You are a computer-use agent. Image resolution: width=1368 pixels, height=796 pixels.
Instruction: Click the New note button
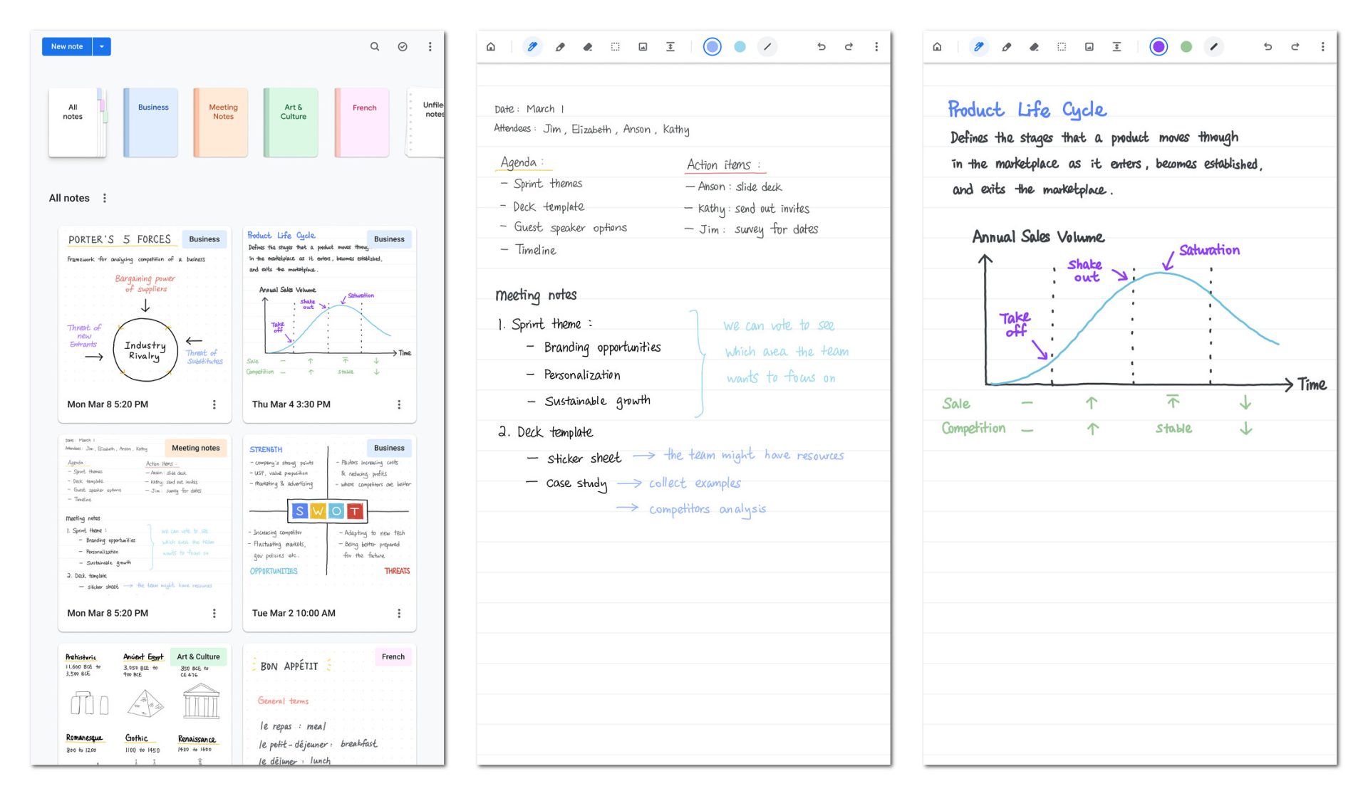pyautogui.click(x=67, y=47)
